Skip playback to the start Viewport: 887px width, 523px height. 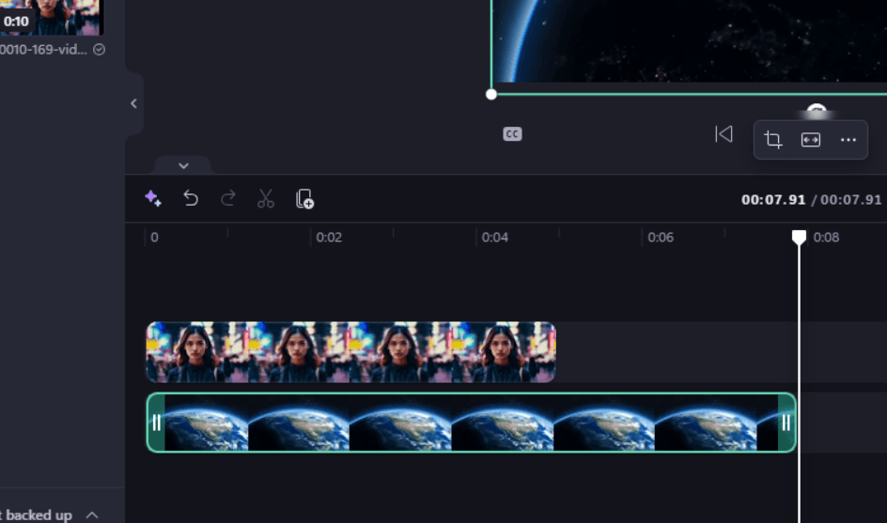(x=724, y=134)
